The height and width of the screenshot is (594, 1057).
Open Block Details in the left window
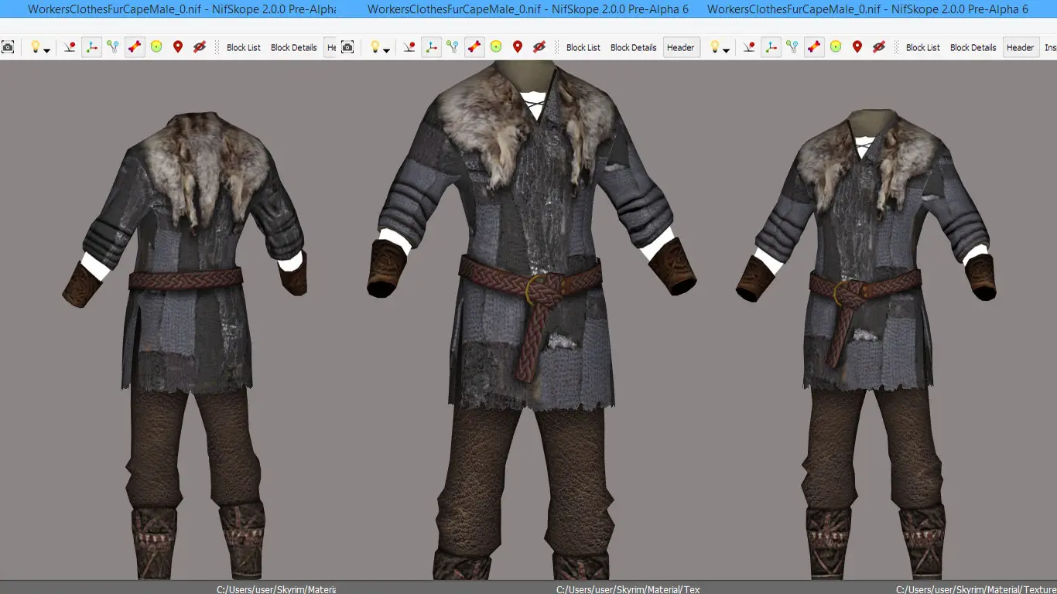click(293, 47)
